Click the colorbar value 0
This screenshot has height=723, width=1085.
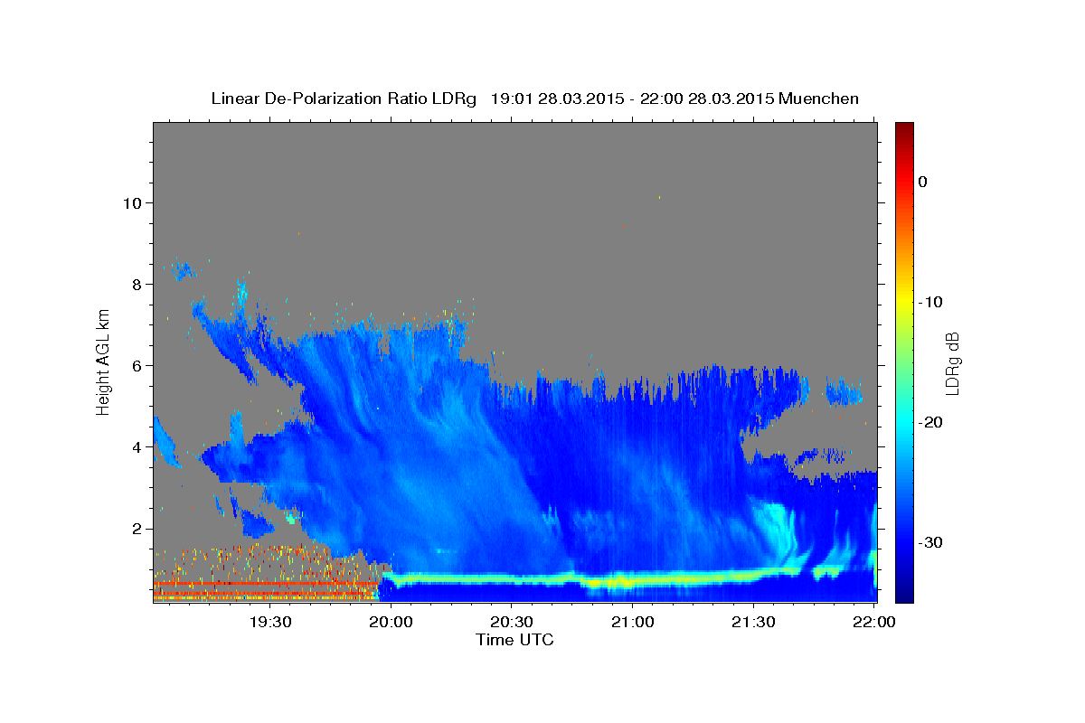[x=922, y=182]
